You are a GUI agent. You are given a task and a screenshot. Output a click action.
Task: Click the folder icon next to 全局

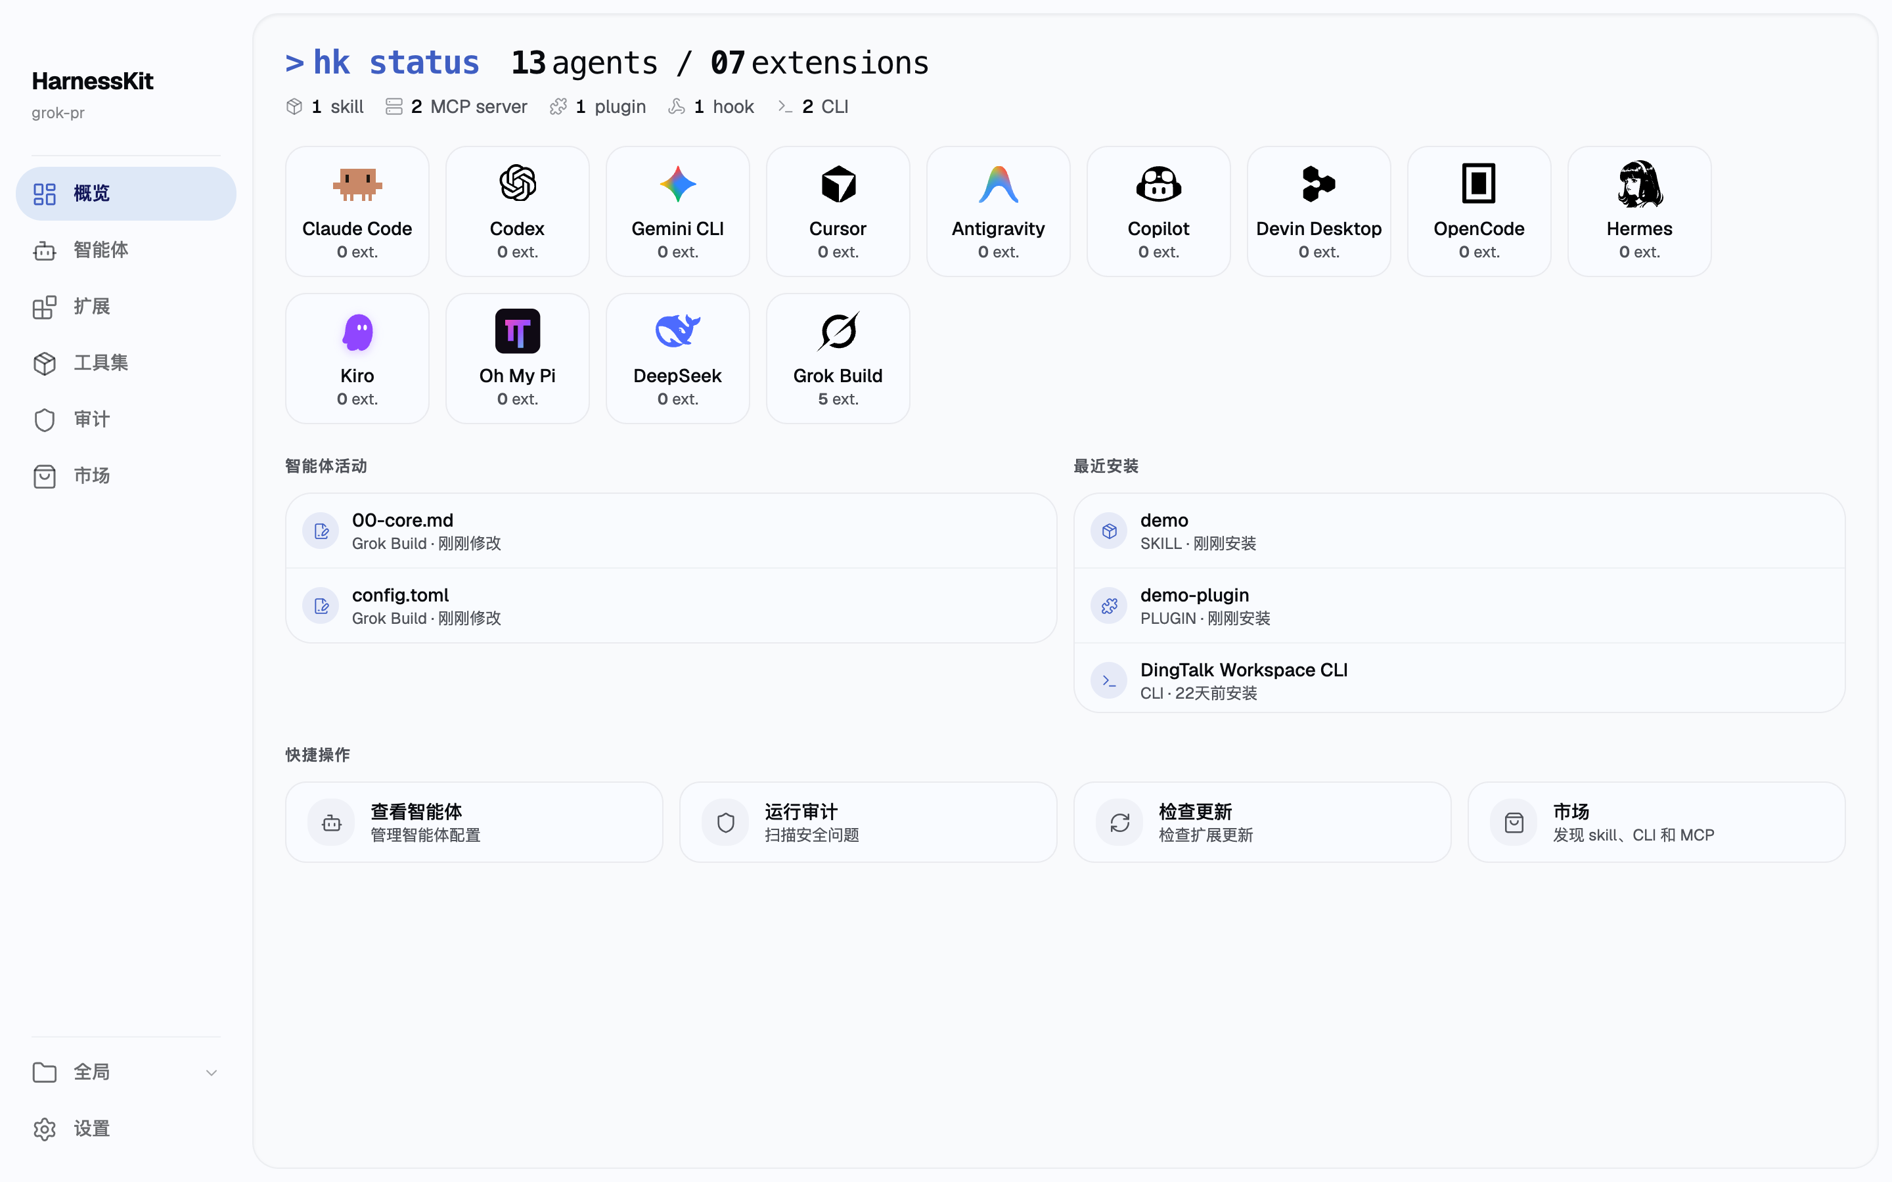pyautogui.click(x=45, y=1072)
